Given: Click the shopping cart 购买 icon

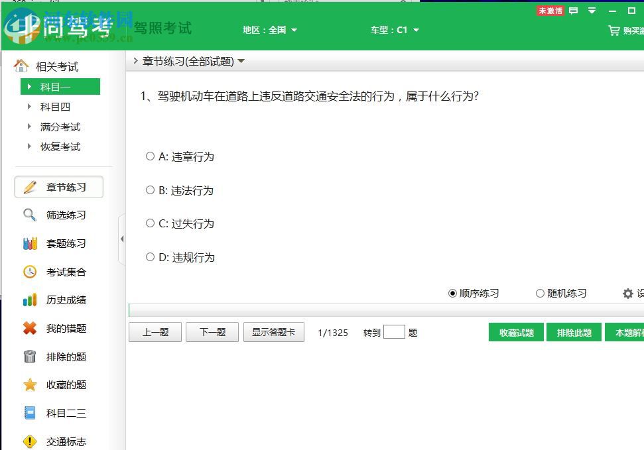Looking at the screenshot, I should click(x=615, y=30).
